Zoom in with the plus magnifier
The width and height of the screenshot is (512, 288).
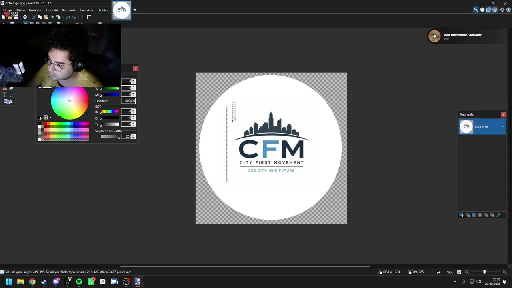click(505, 272)
